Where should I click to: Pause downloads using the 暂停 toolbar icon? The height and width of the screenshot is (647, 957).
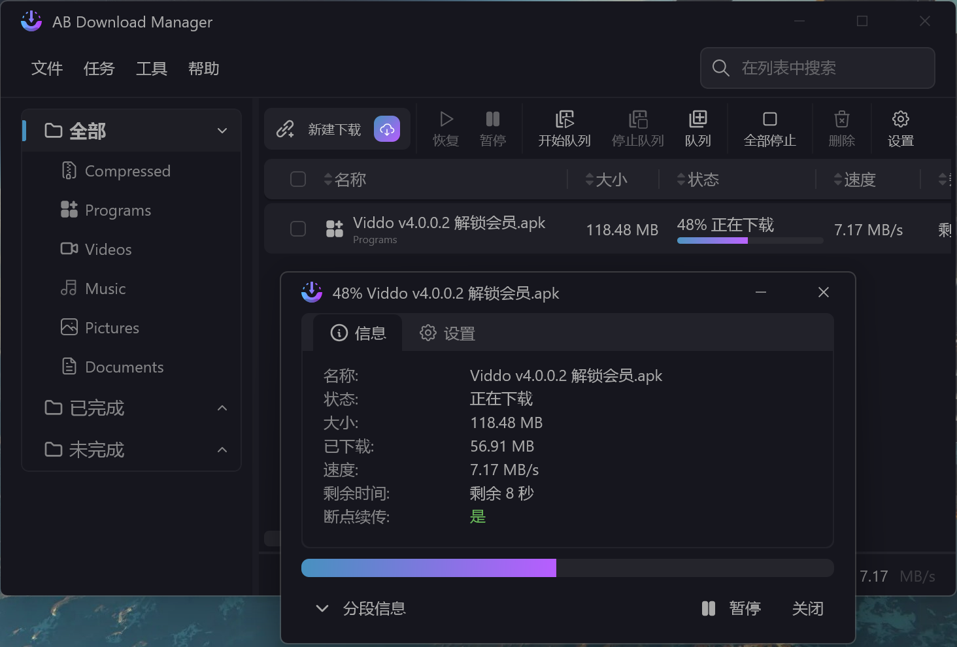tap(492, 128)
